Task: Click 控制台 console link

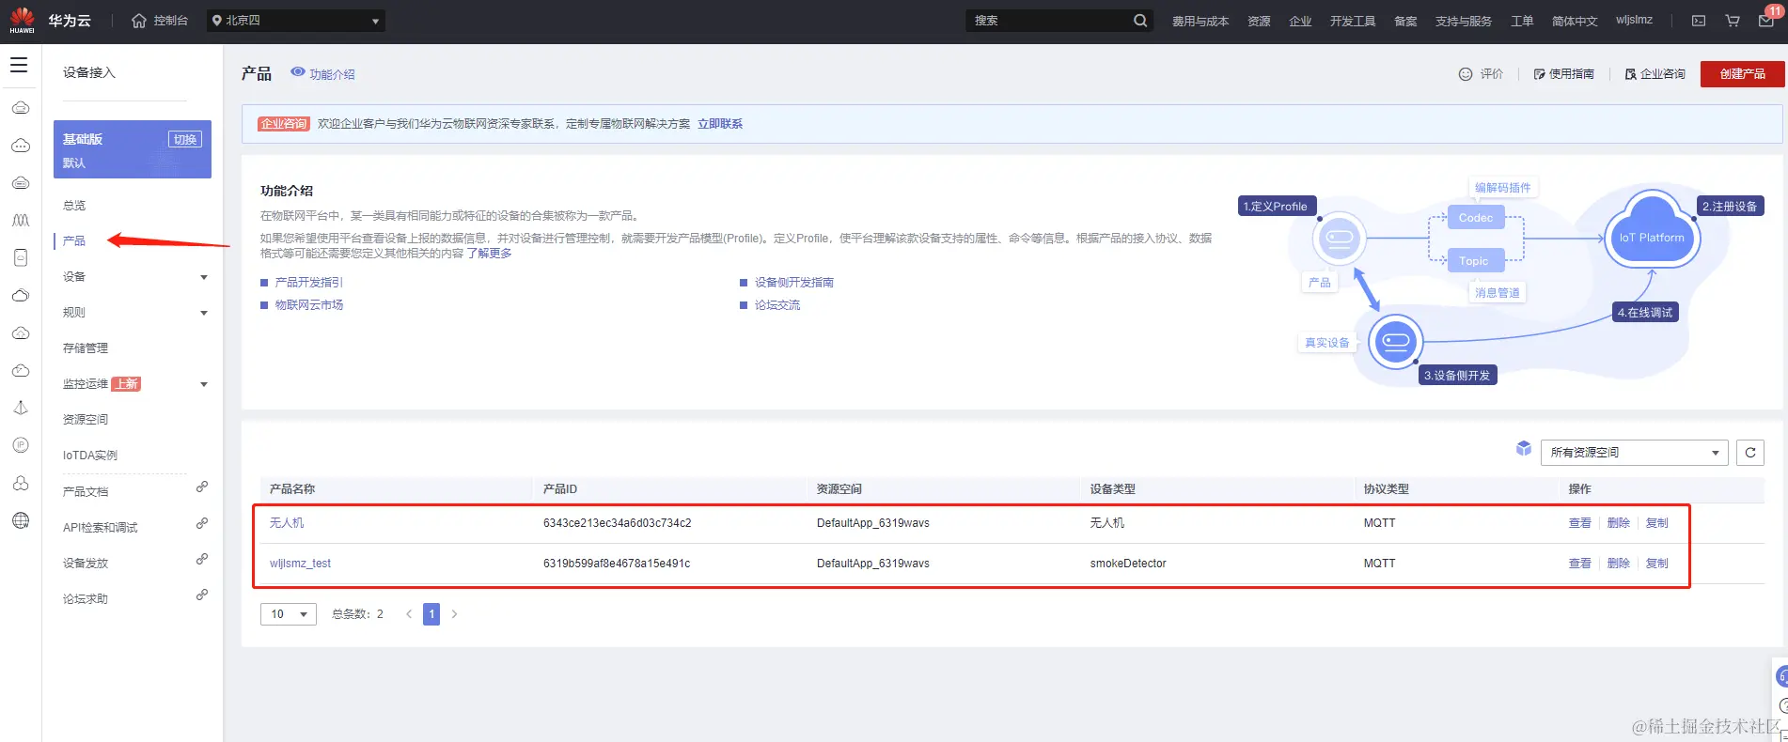Action: 170,21
